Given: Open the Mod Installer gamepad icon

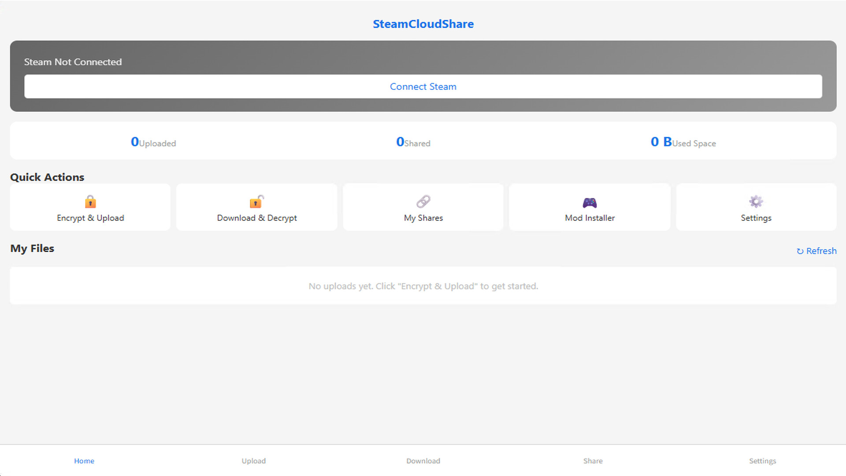Looking at the screenshot, I should point(590,202).
